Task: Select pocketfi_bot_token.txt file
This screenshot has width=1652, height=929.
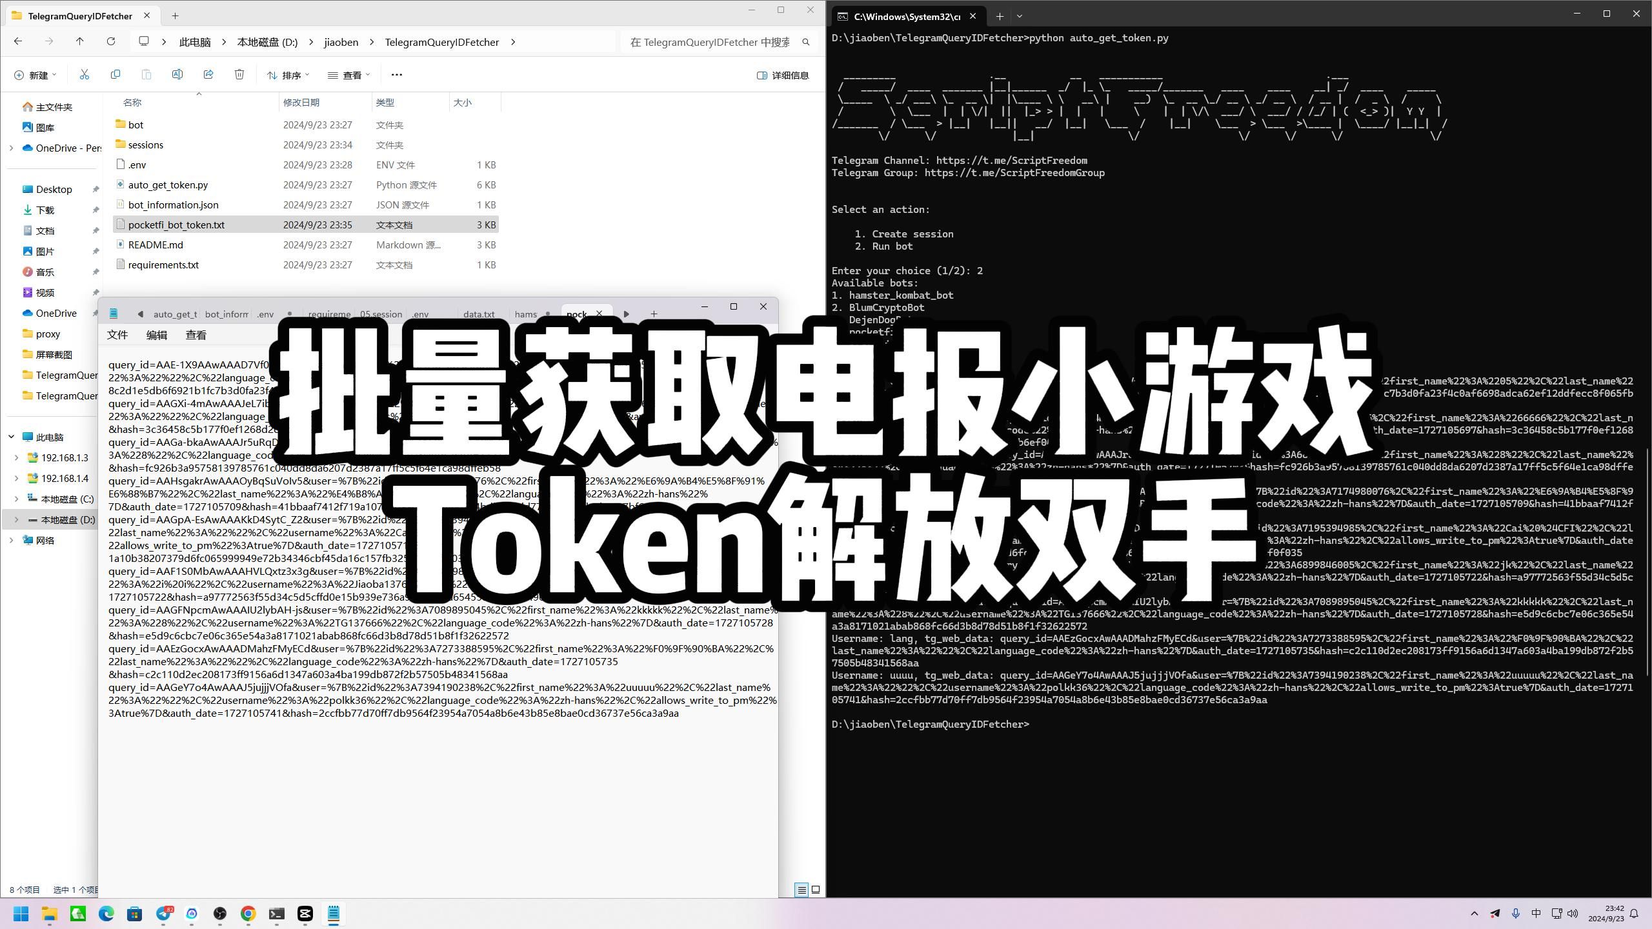Action: click(x=176, y=225)
